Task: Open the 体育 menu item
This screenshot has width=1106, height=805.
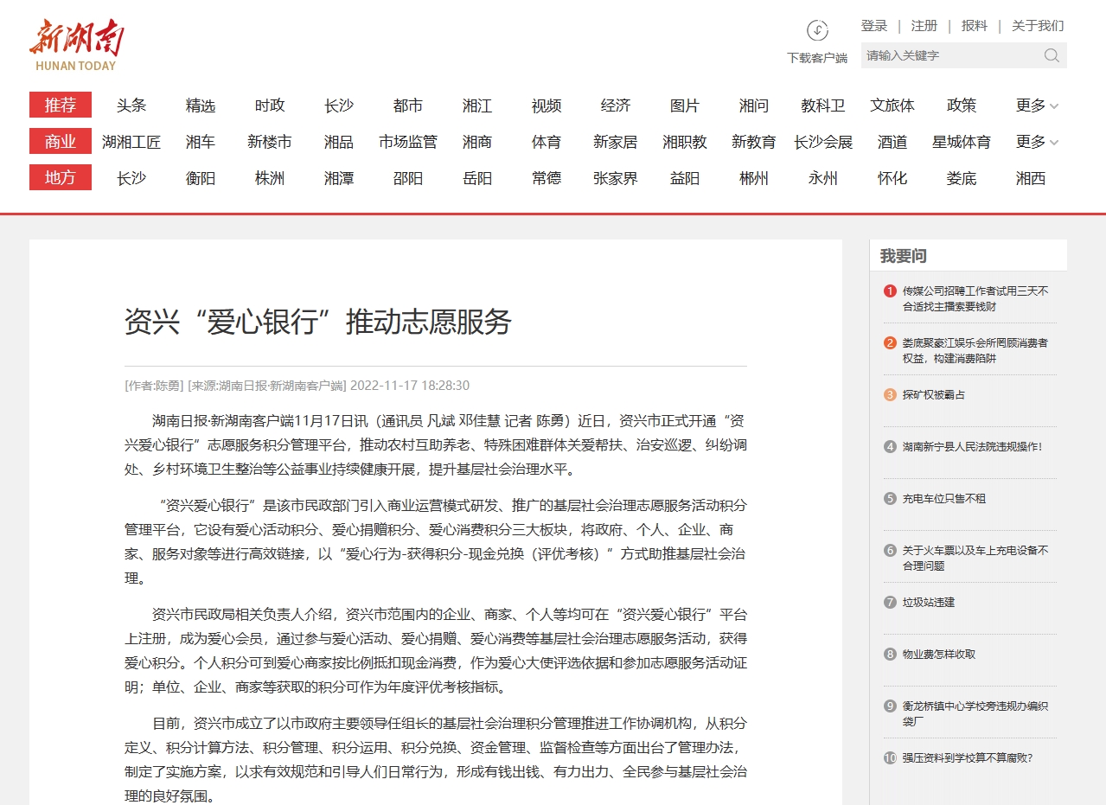Action: coord(547,142)
